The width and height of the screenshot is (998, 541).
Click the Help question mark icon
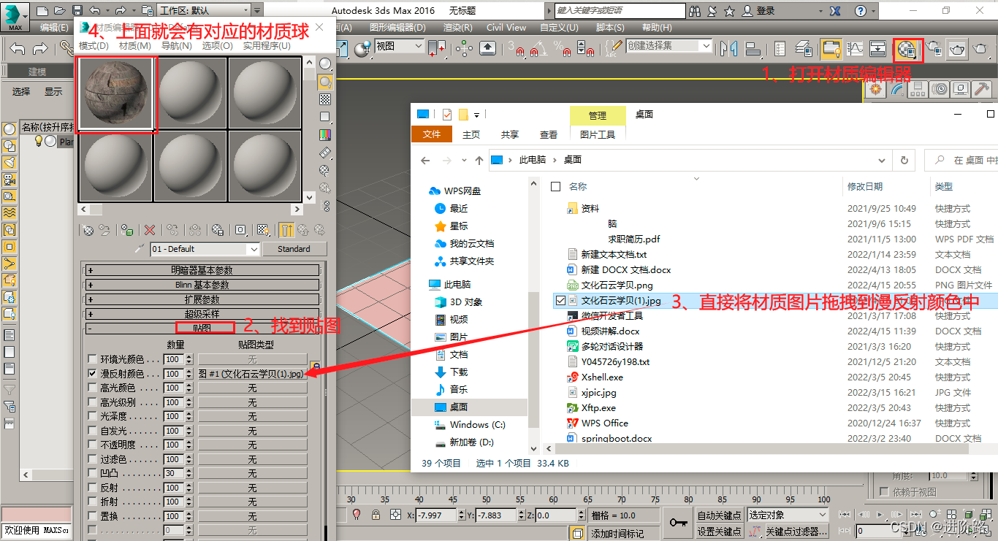click(861, 11)
